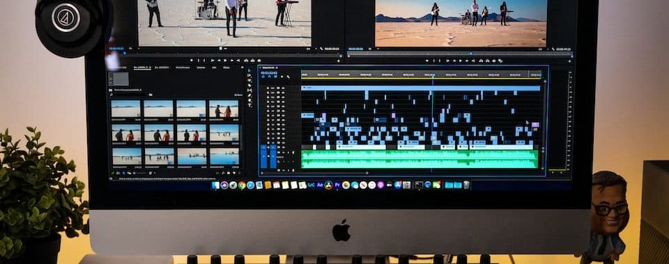Switch project panel to list view
Screen dimensions: 669x264
(x=118, y=173)
